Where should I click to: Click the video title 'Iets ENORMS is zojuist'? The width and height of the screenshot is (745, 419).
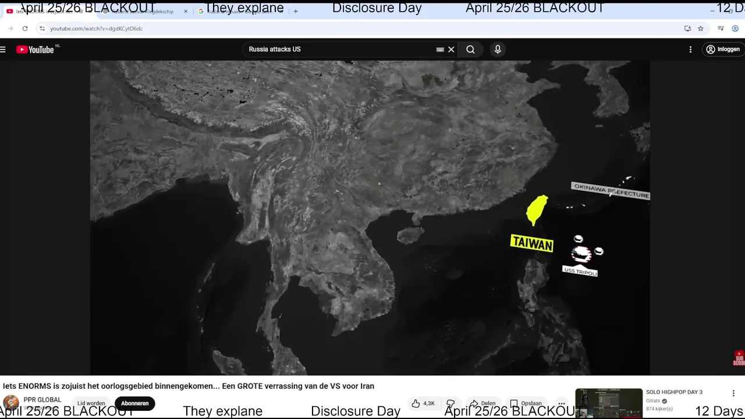click(189, 386)
